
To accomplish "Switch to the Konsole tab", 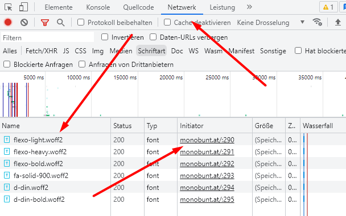I will click(x=98, y=7).
